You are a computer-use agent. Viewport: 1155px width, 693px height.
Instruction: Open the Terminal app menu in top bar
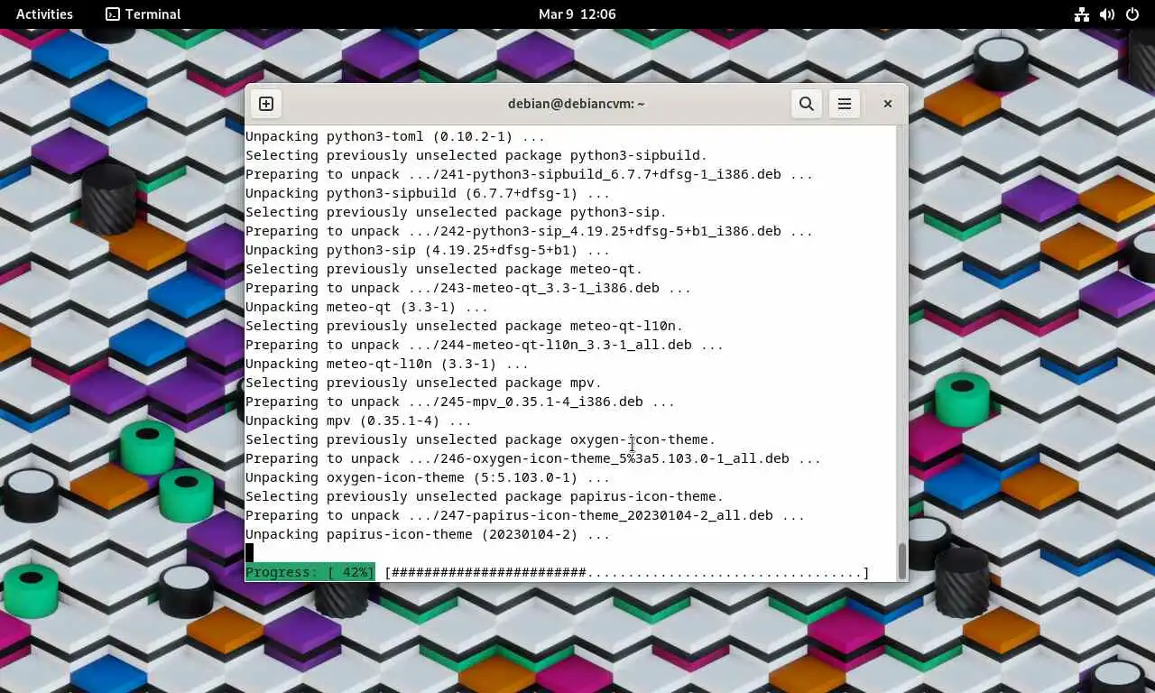(143, 14)
